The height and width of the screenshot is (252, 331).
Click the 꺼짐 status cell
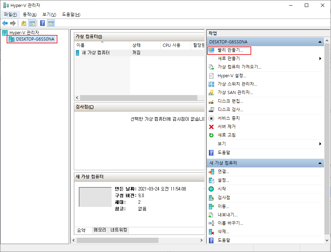(x=136, y=52)
